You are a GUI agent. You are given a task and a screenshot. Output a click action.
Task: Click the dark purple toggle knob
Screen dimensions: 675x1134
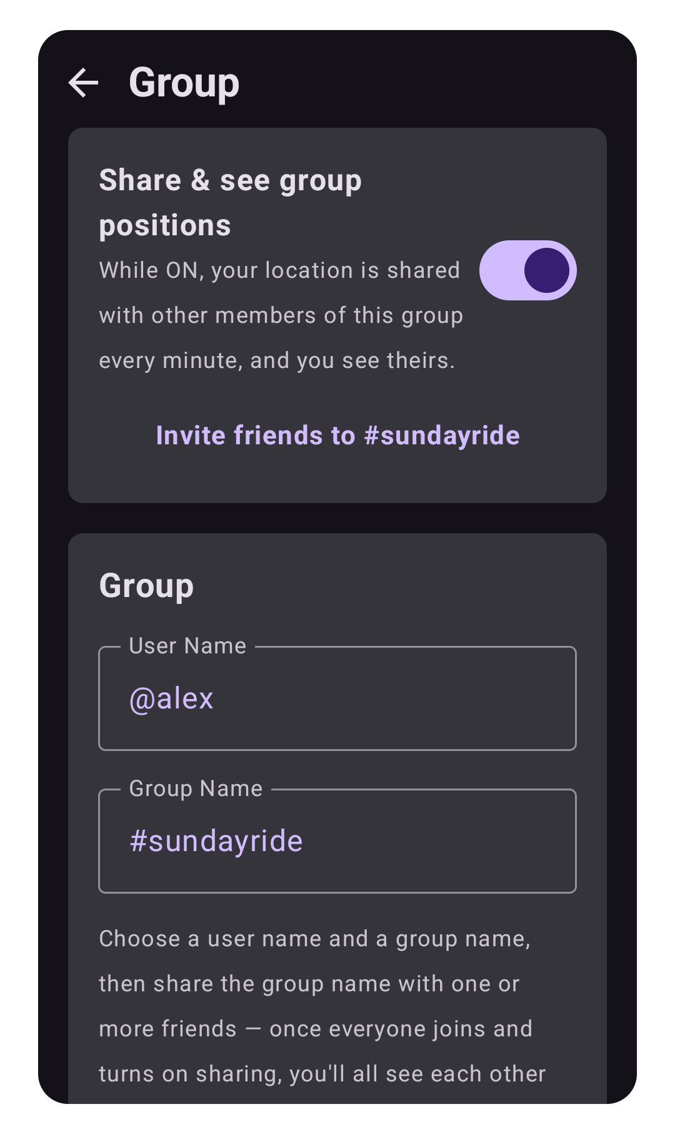pyautogui.click(x=547, y=270)
